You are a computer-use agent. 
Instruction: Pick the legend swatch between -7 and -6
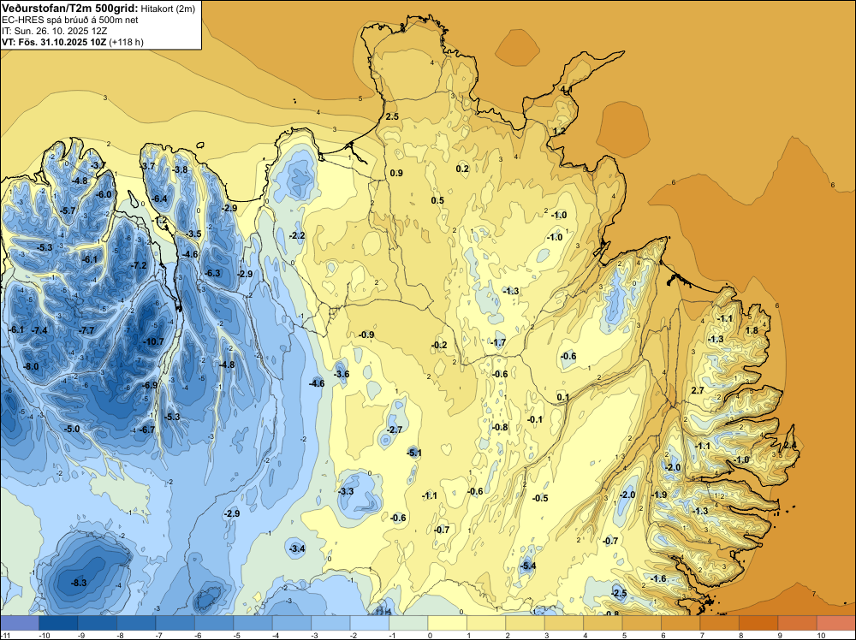tap(175, 623)
